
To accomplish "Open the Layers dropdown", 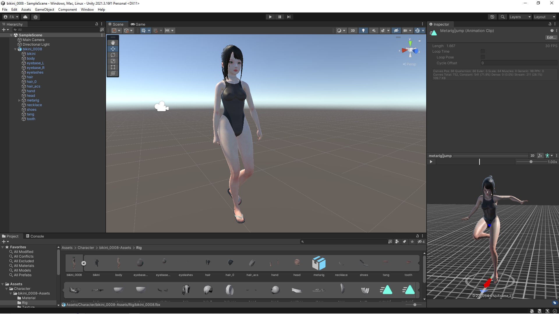I will click(520, 17).
